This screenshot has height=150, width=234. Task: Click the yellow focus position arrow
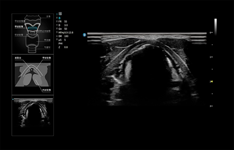[212, 81]
